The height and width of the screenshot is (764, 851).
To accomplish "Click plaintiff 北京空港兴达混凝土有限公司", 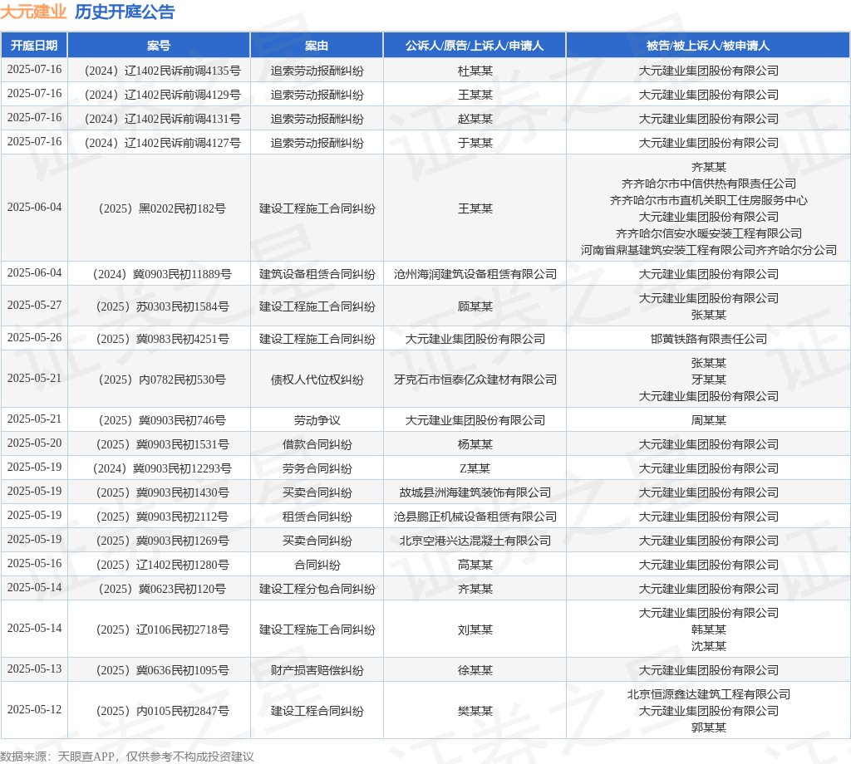I will 475,541.
